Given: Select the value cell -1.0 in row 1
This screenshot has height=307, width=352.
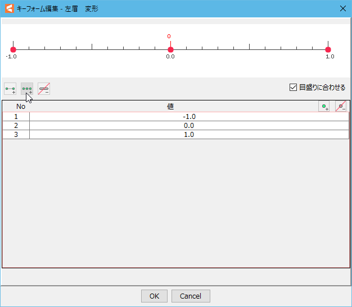Looking at the screenshot, I should (x=189, y=117).
